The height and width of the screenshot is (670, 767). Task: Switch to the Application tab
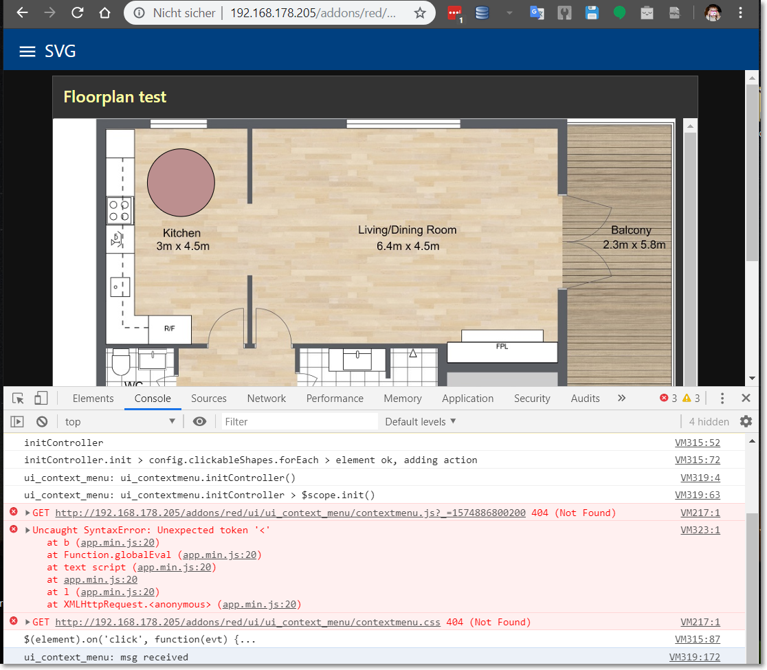click(x=468, y=398)
